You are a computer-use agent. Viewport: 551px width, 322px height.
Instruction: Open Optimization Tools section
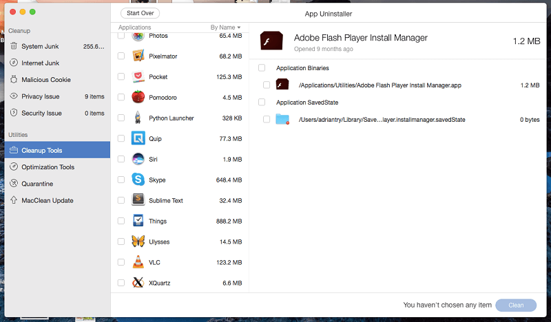click(58, 167)
